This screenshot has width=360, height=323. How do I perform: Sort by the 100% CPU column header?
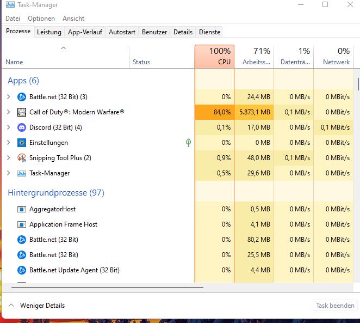pyautogui.click(x=214, y=57)
